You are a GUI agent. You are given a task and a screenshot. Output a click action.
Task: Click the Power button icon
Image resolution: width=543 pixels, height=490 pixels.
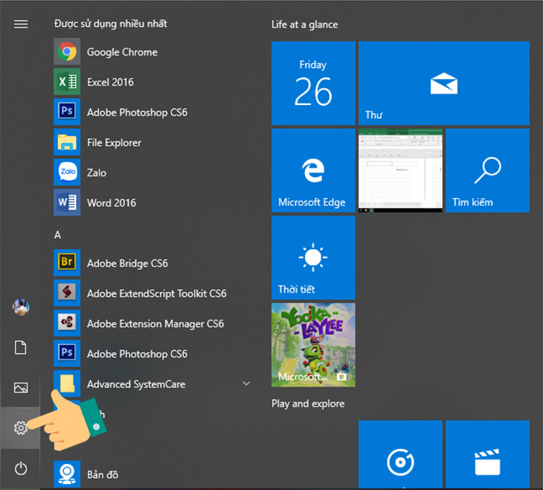(x=21, y=468)
